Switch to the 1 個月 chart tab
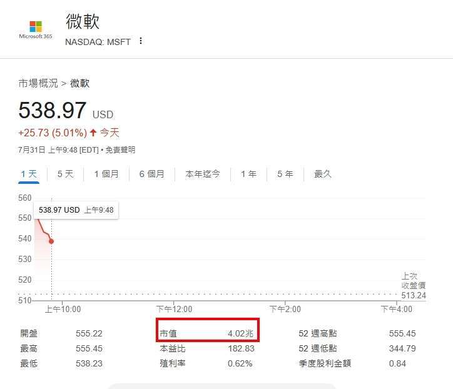 (106, 174)
